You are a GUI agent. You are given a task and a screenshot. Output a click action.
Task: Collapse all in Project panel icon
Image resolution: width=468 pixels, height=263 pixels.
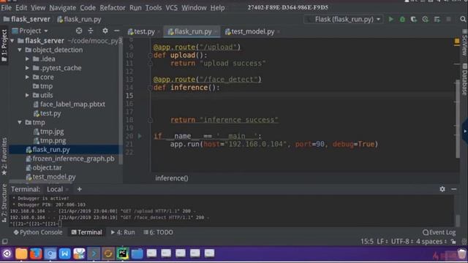(x=91, y=31)
